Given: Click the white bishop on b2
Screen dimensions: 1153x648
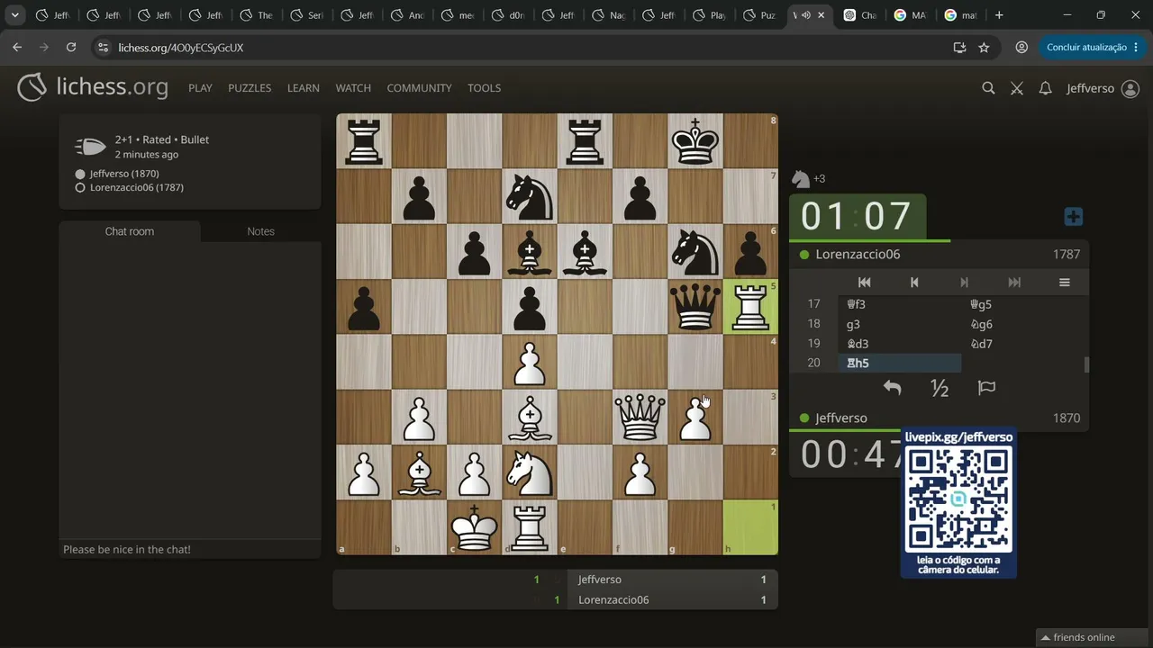Looking at the screenshot, I should (x=419, y=472).
